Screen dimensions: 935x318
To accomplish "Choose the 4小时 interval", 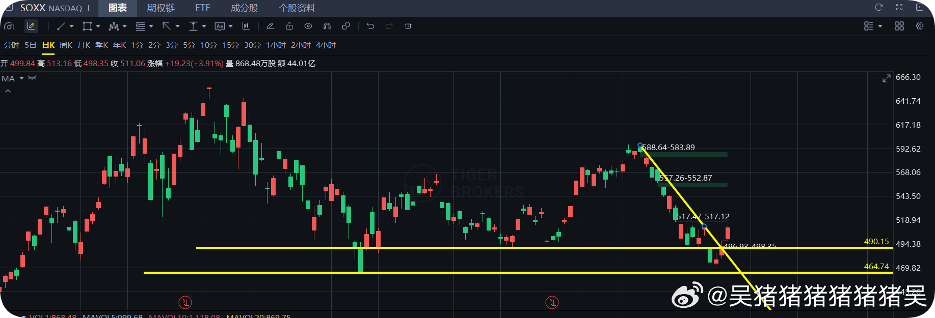I will [326, 45].
